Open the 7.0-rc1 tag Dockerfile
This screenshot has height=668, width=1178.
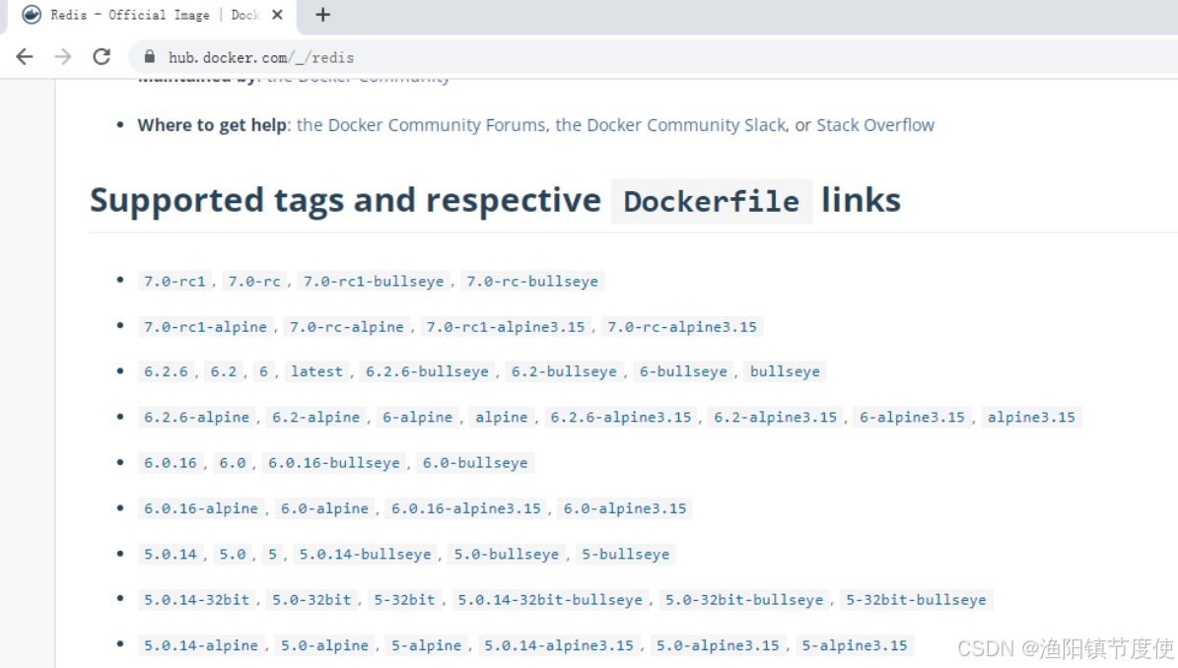click(x=174, y=282)
